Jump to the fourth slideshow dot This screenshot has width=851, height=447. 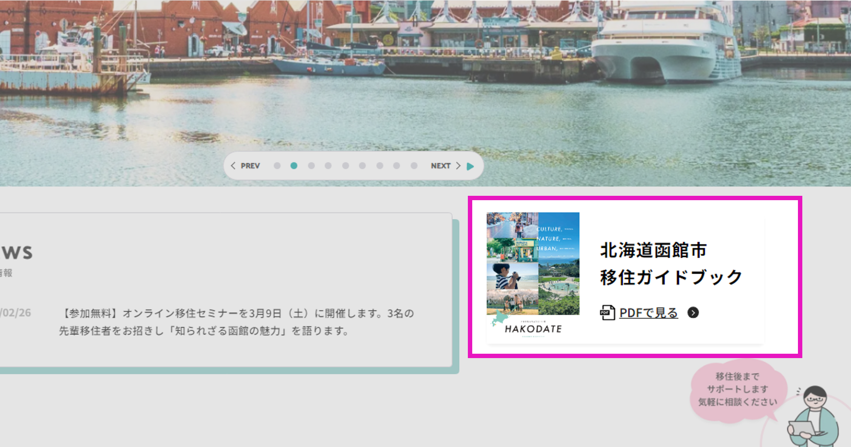pos(328,166)
